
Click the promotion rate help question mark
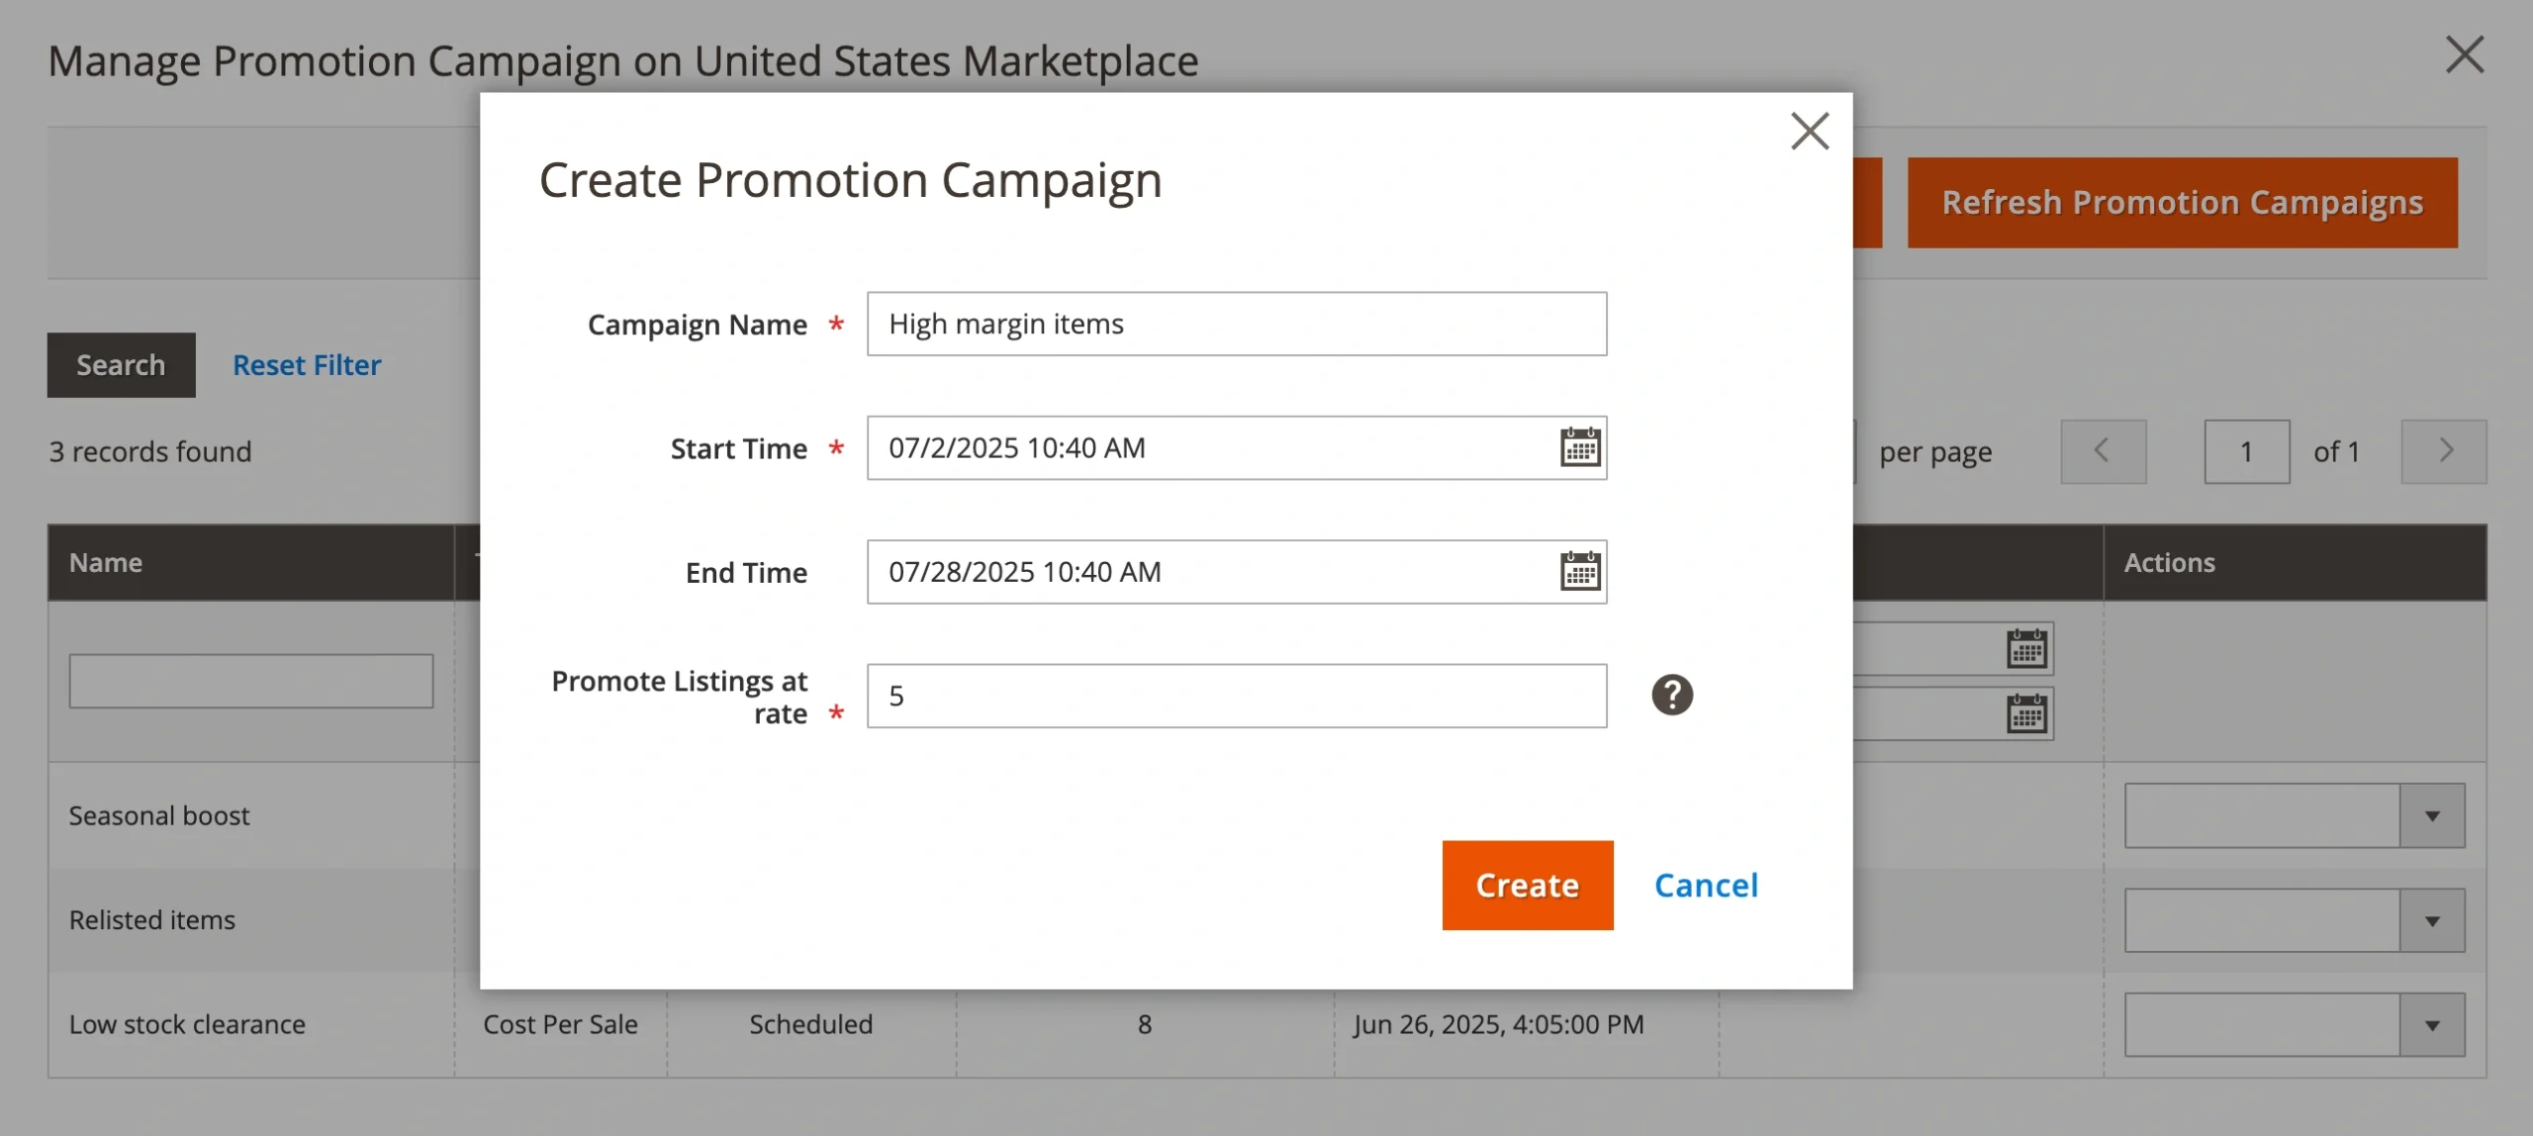1672,695
